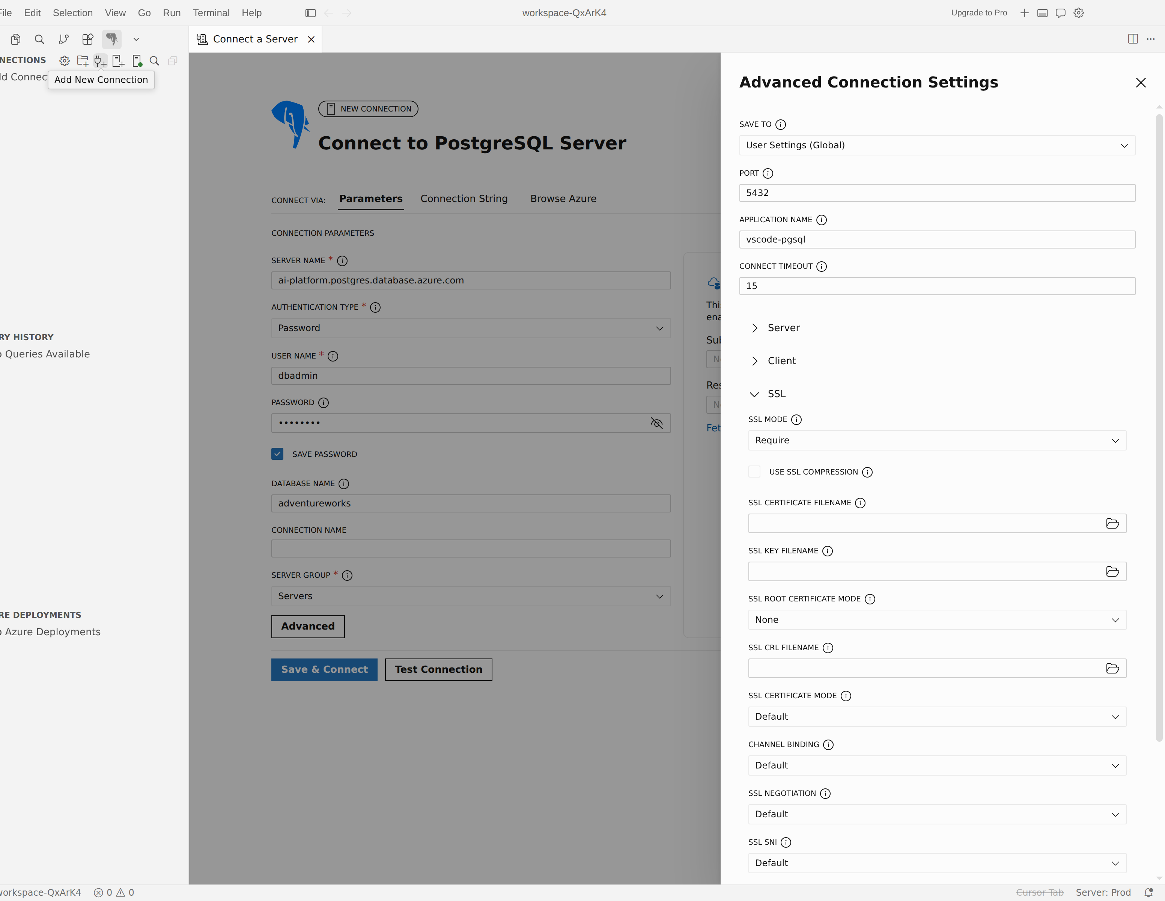
Task: Browse for SSL CRL Filename folder icon
Action: coord(1112,668)
